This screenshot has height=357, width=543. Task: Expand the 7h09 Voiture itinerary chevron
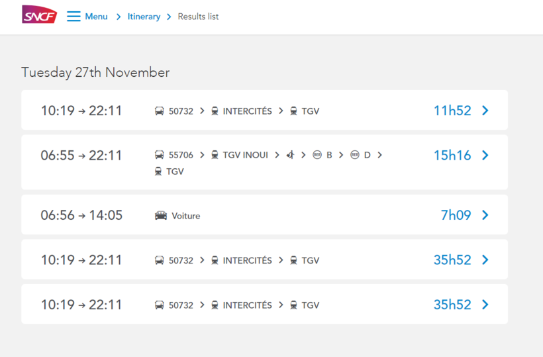click(x=485, y=215)
